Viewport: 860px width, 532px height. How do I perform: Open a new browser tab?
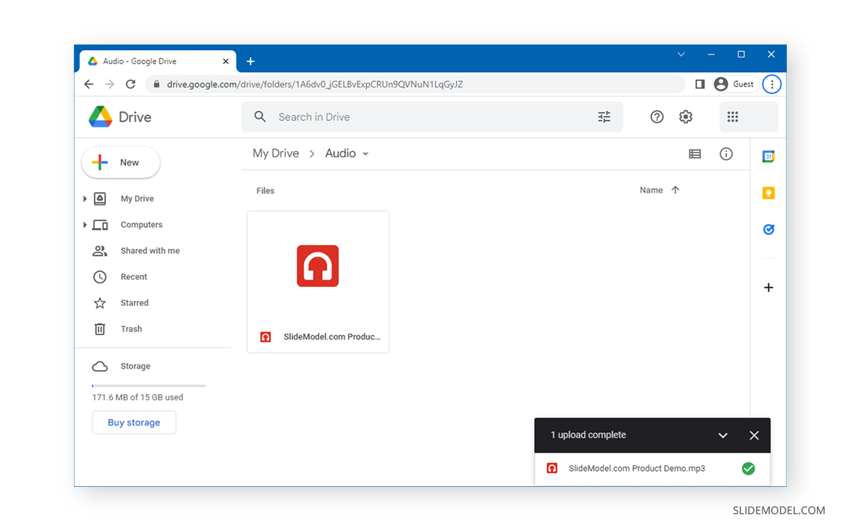pos(250,62)
